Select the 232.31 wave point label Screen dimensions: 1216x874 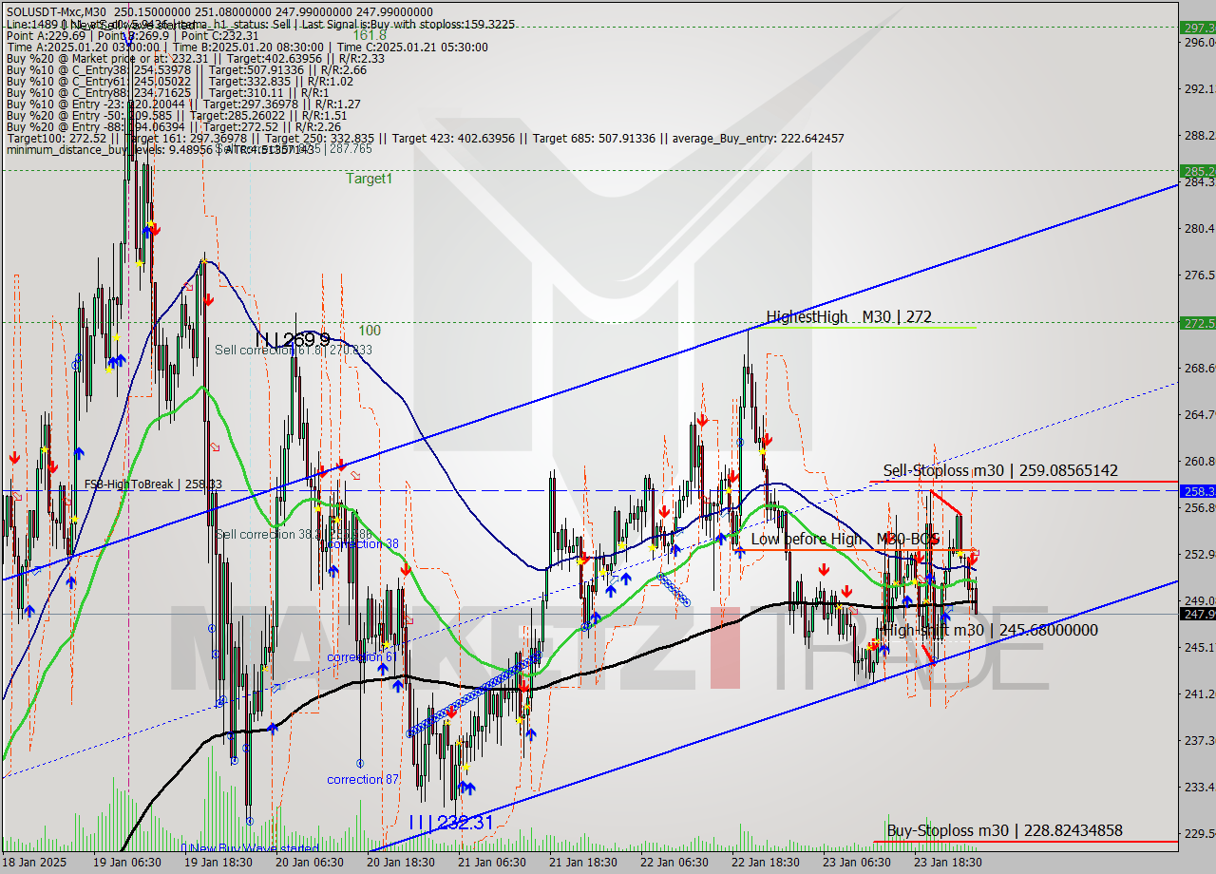click(x=451, y=823)
